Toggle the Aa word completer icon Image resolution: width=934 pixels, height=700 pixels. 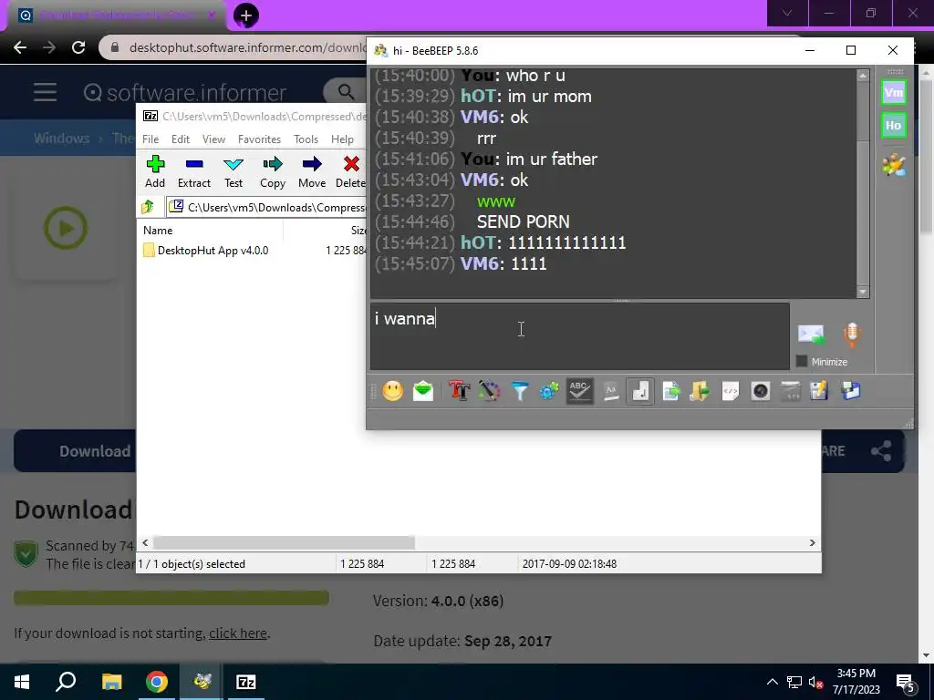coord(610,391)
